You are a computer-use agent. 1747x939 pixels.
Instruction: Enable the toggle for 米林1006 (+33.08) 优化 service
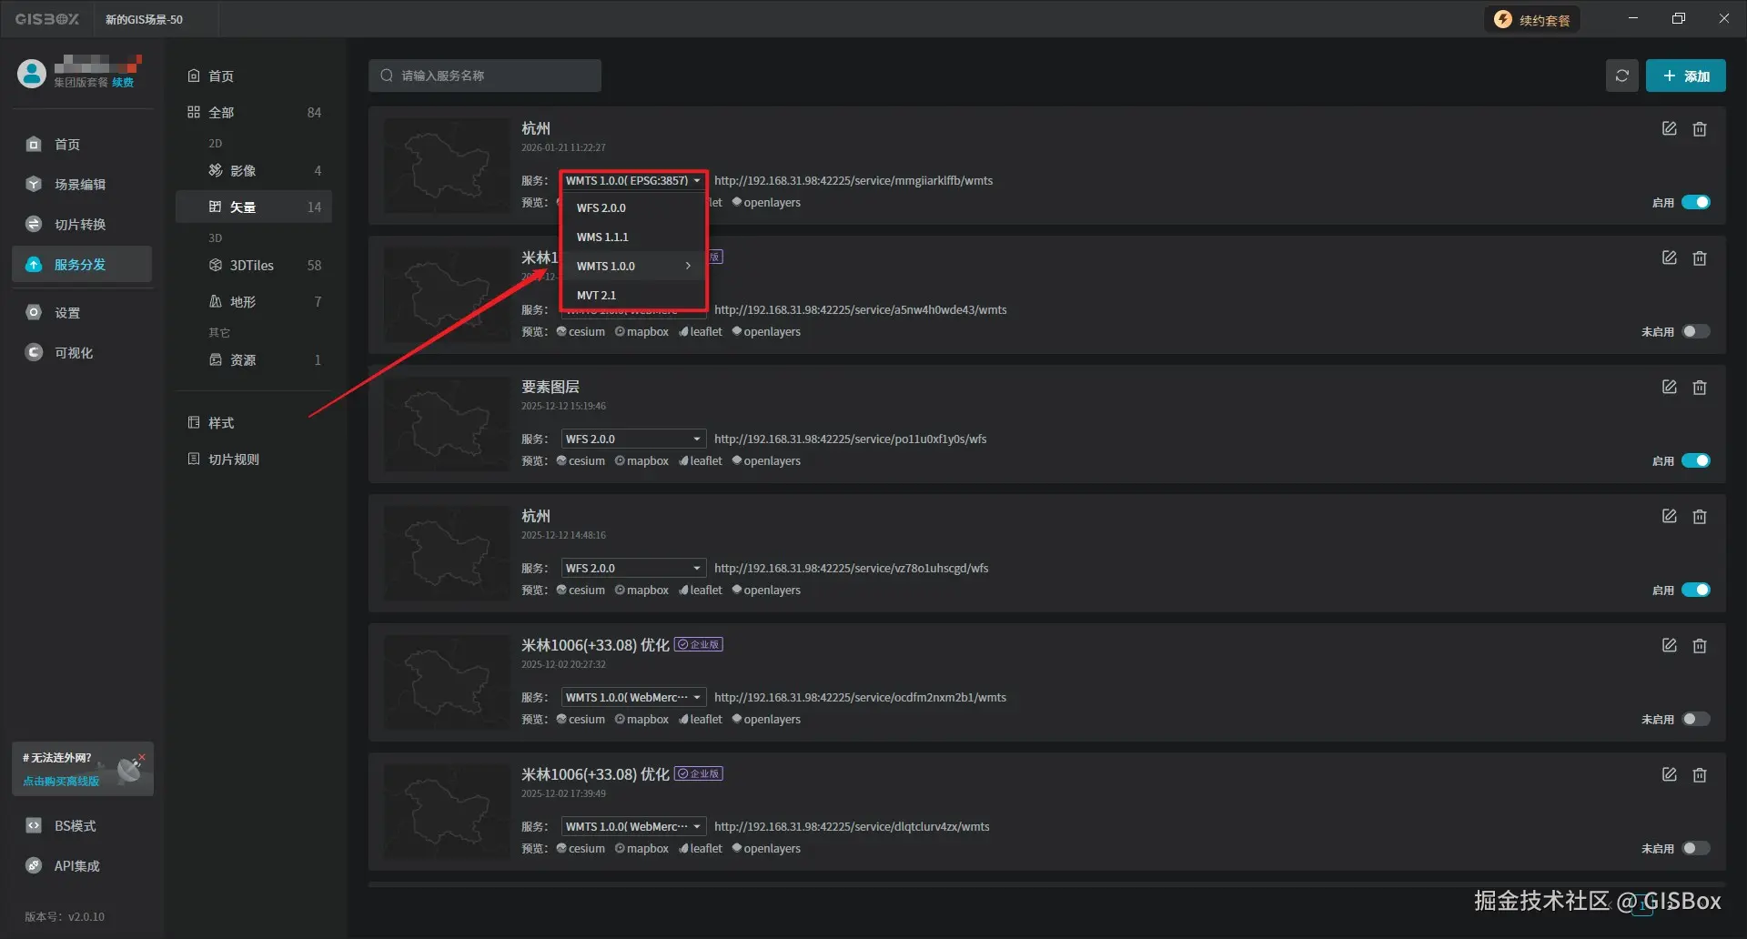coord(1695,719)
